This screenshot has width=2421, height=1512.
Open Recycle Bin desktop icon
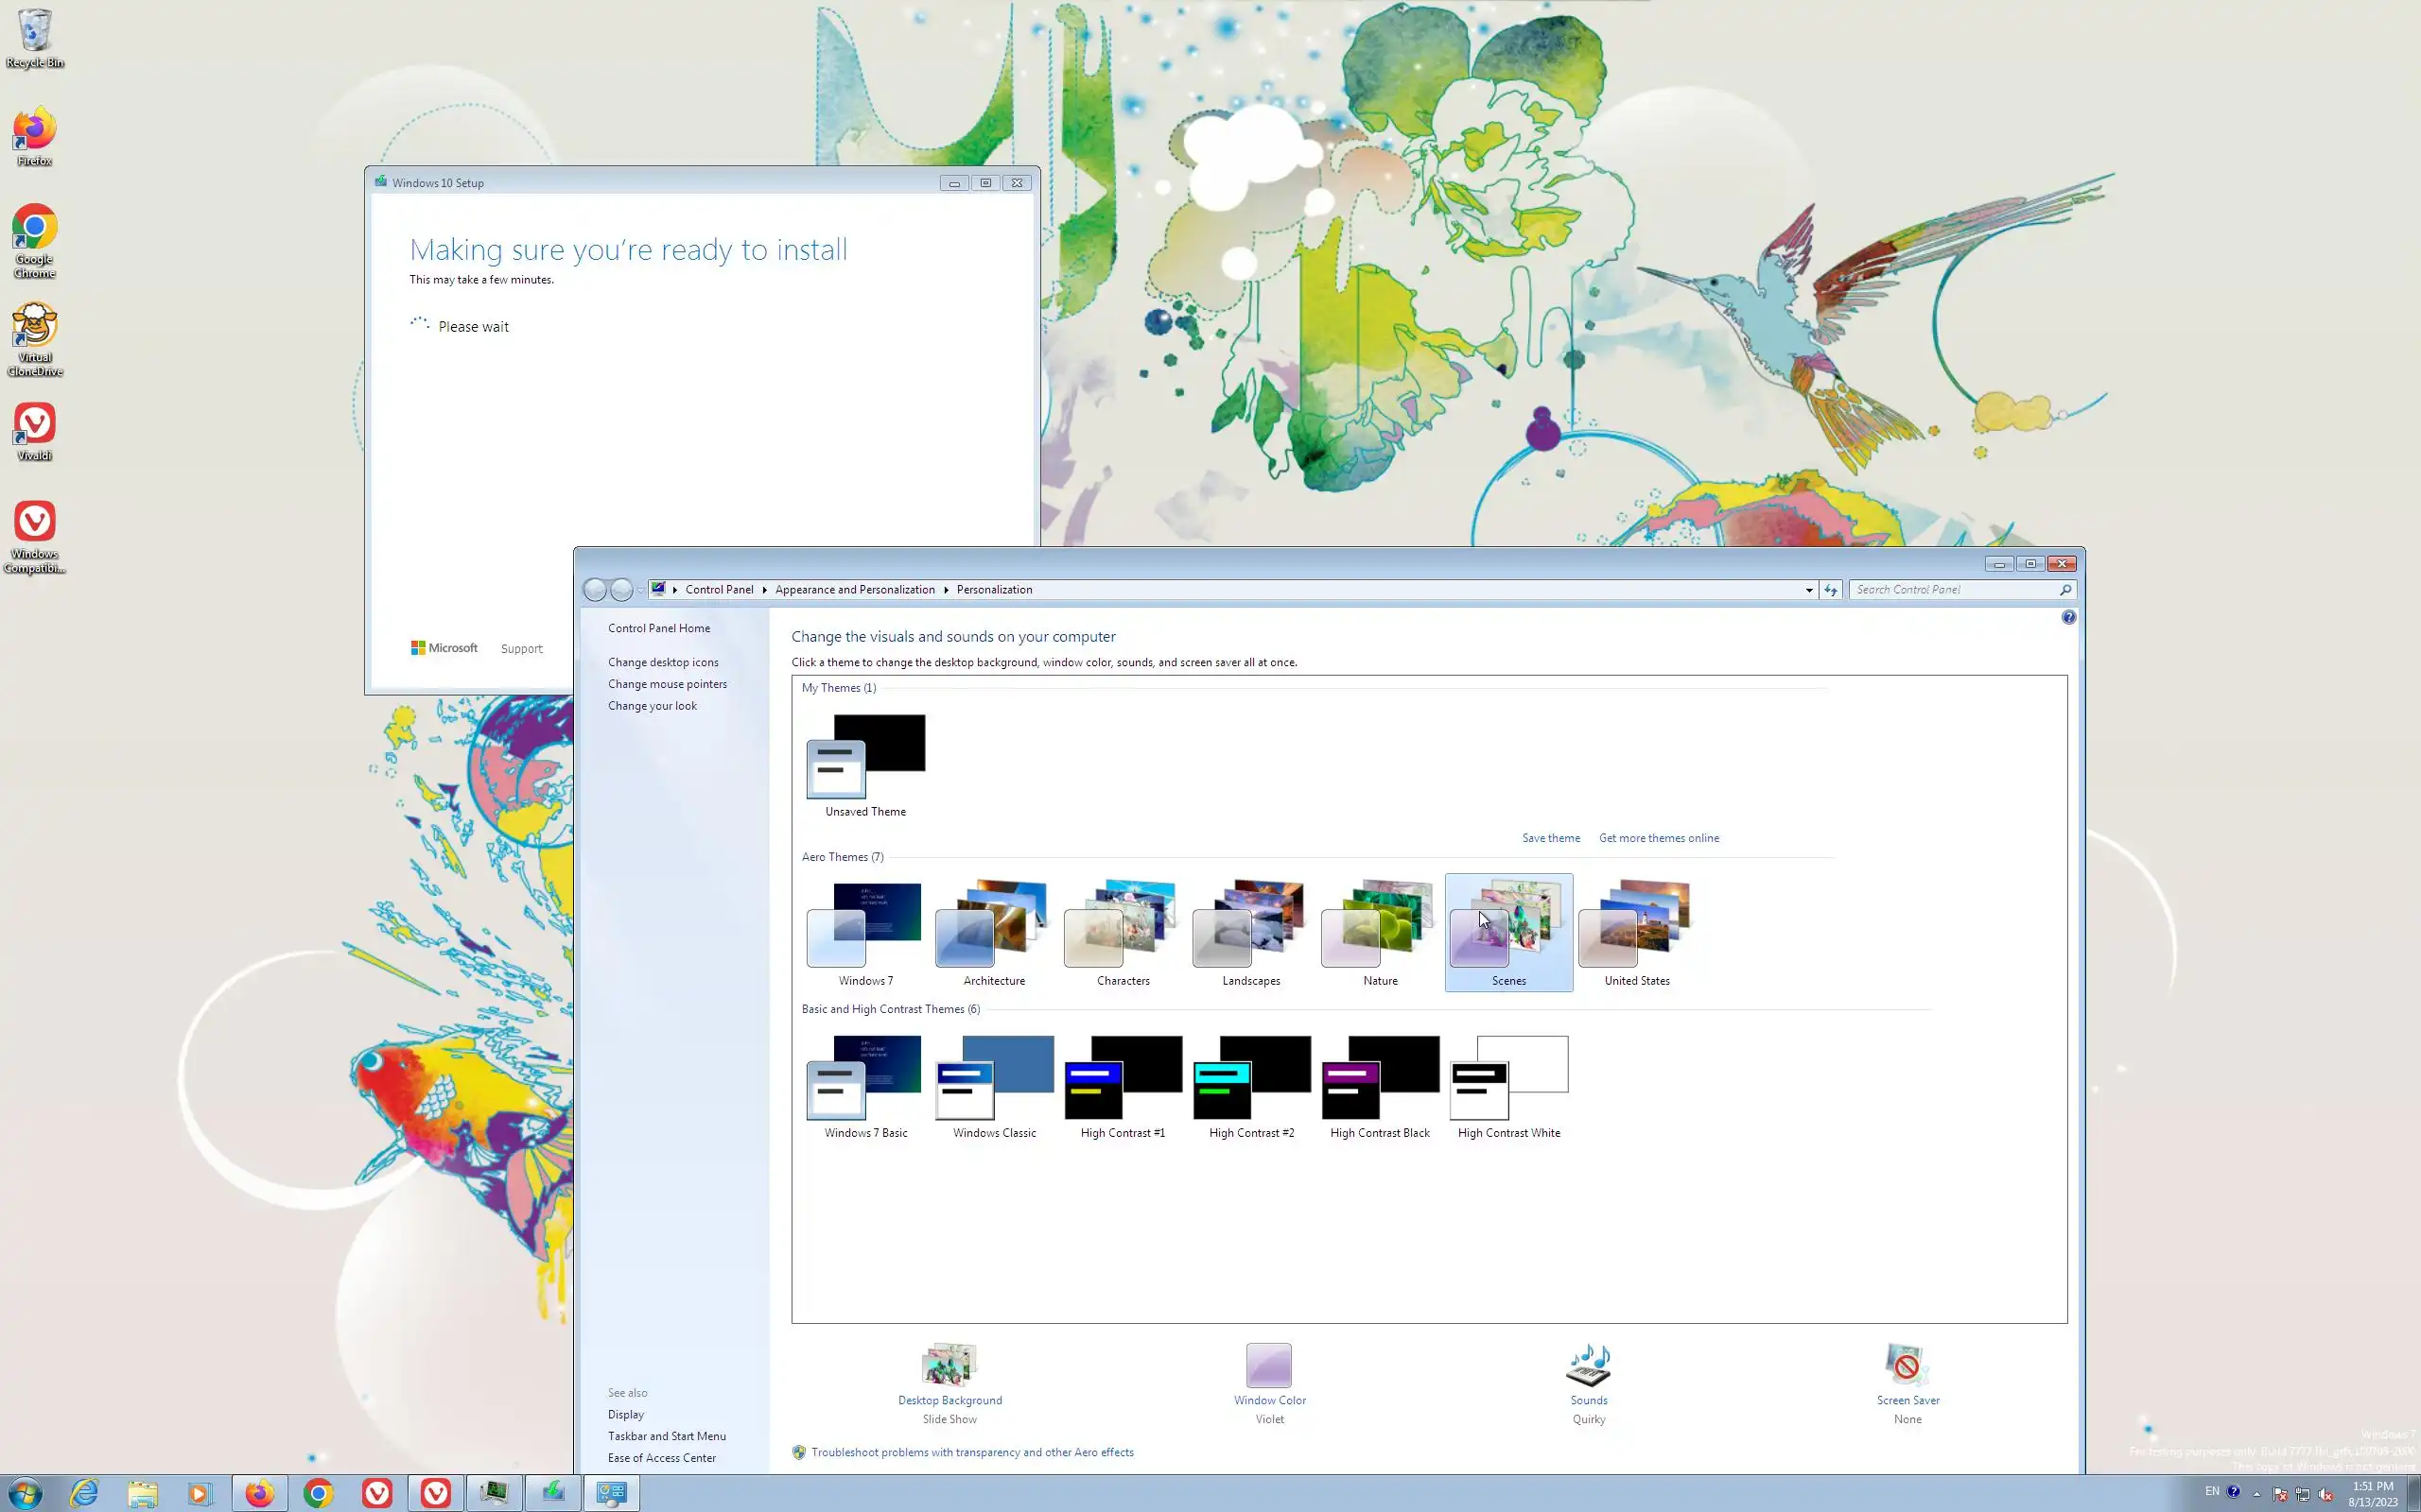point(34,30)
